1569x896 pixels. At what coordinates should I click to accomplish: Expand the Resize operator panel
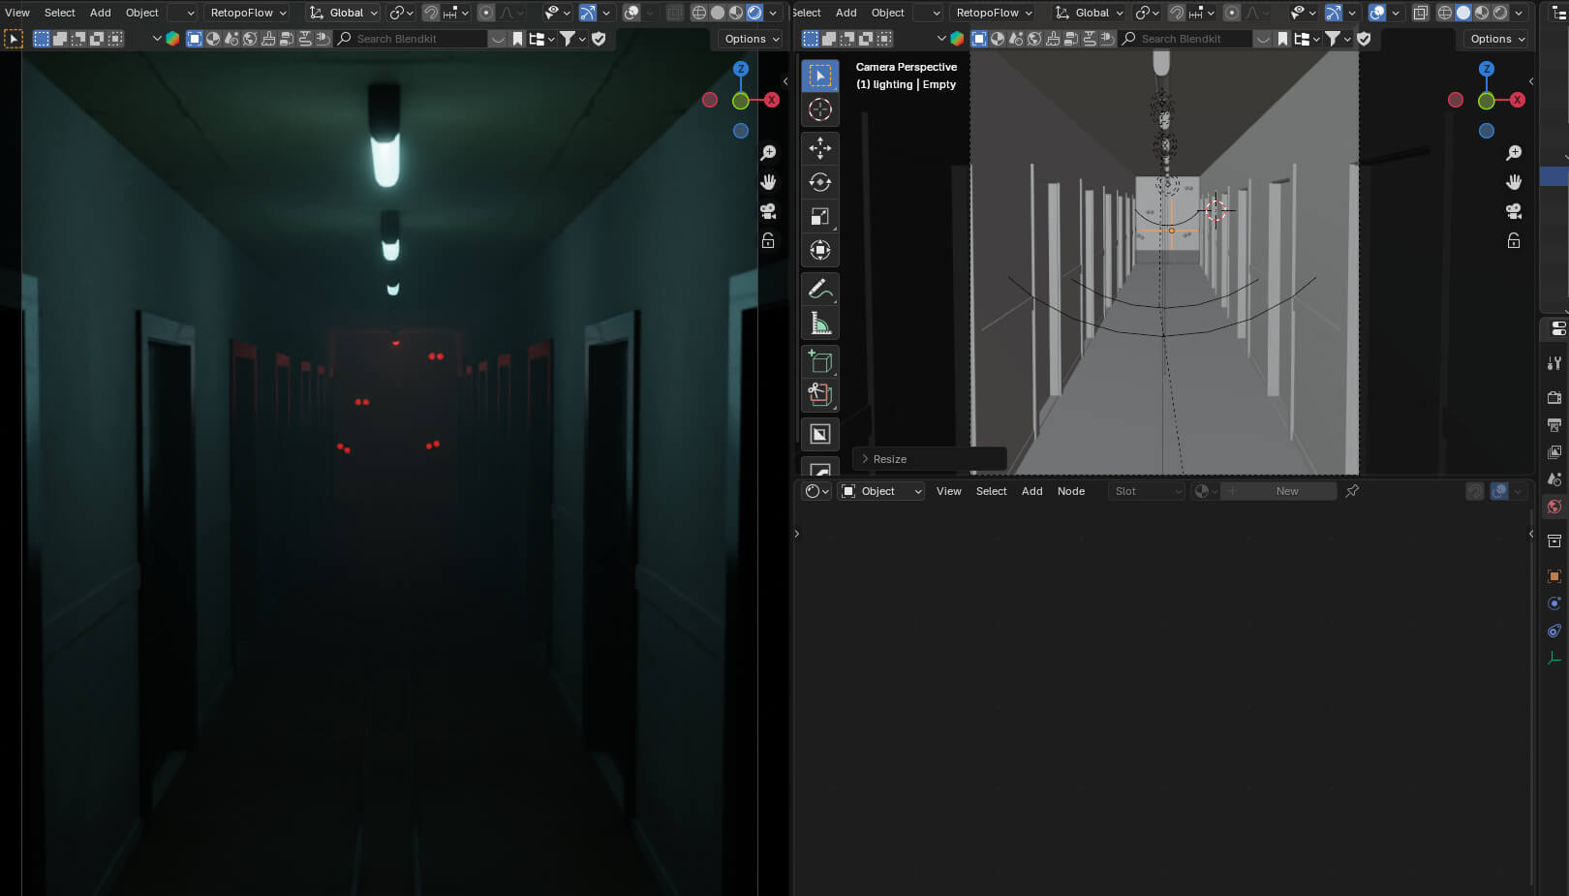coord(930,459)
